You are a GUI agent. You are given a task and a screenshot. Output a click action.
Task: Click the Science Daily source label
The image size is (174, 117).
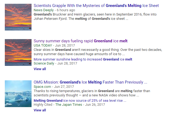point(44,63)
